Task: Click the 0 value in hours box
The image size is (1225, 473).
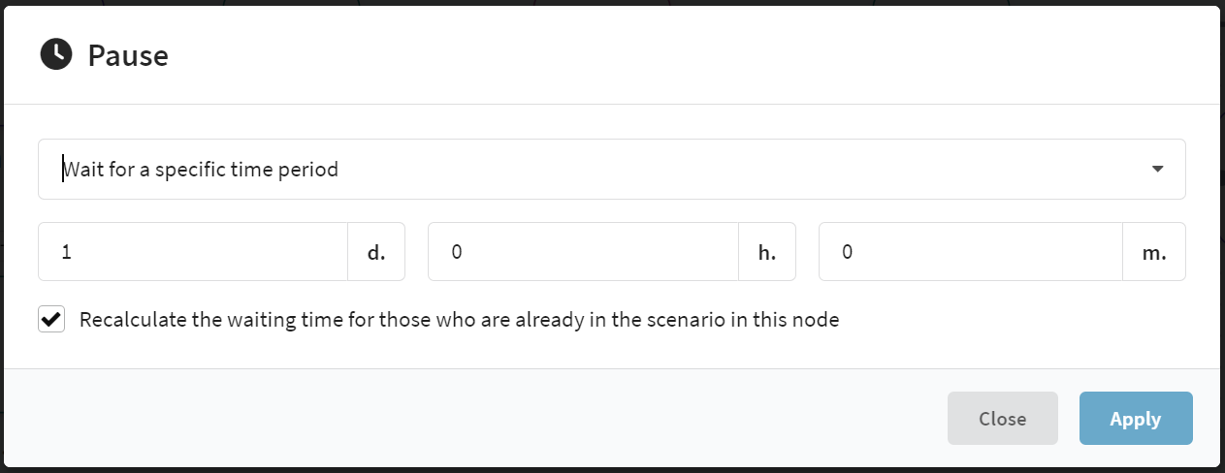Action: (457, 252)
